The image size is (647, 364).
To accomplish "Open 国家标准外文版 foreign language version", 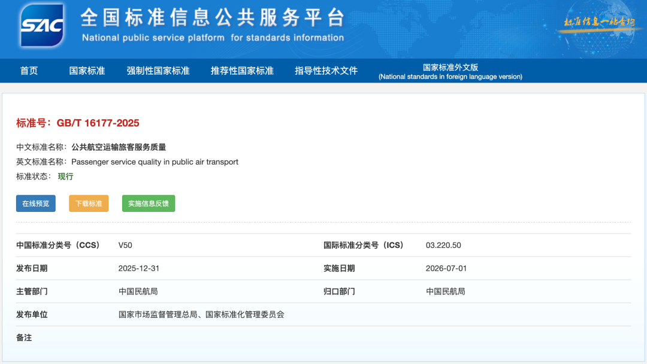I will coord(451,71).
